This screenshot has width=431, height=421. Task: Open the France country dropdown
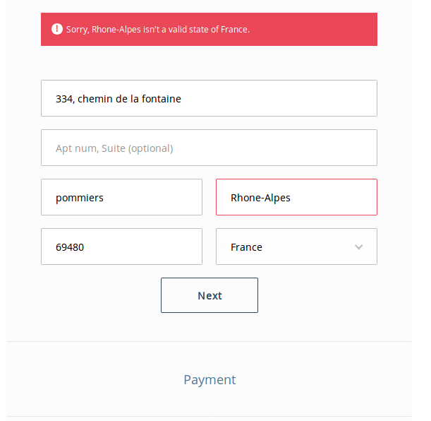click(x=296, y=247)
